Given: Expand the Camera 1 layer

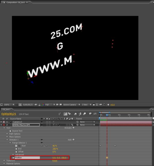Looking at the screenshot, I should click(1, 122).
